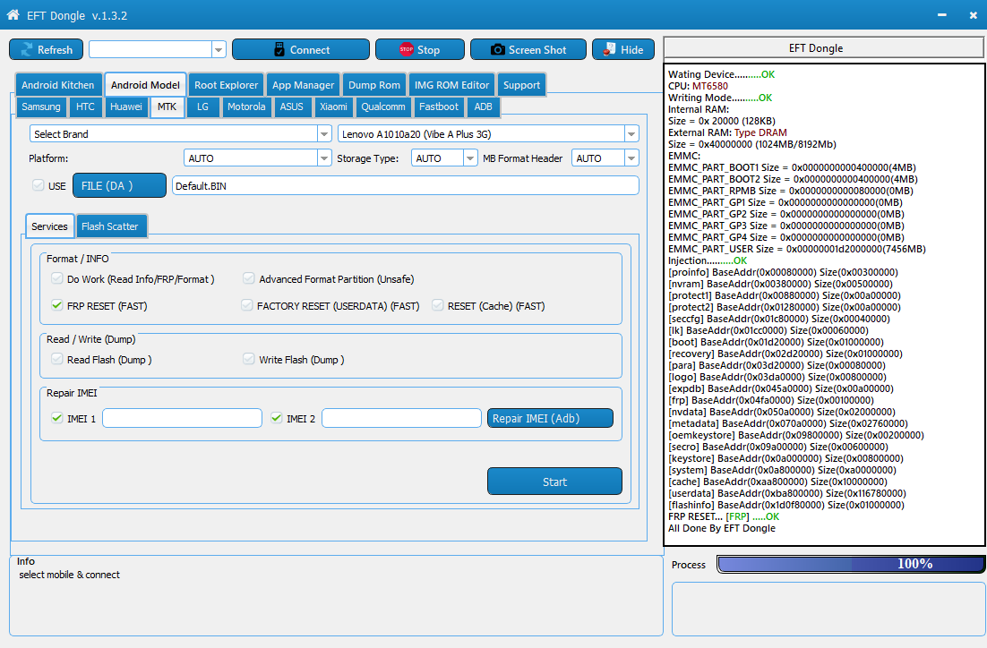This screenshot has height=648, width=987.
Task: Click the 'All Done By EFT Dongle' log line
Action: click(x=722, y=528)
